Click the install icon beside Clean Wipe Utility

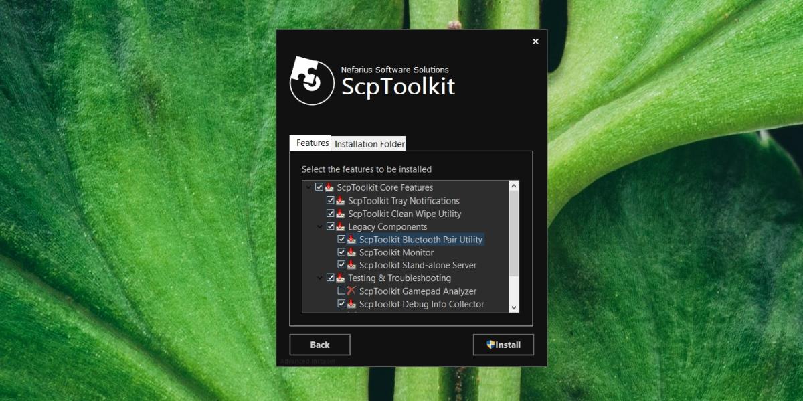pos(340,214)
